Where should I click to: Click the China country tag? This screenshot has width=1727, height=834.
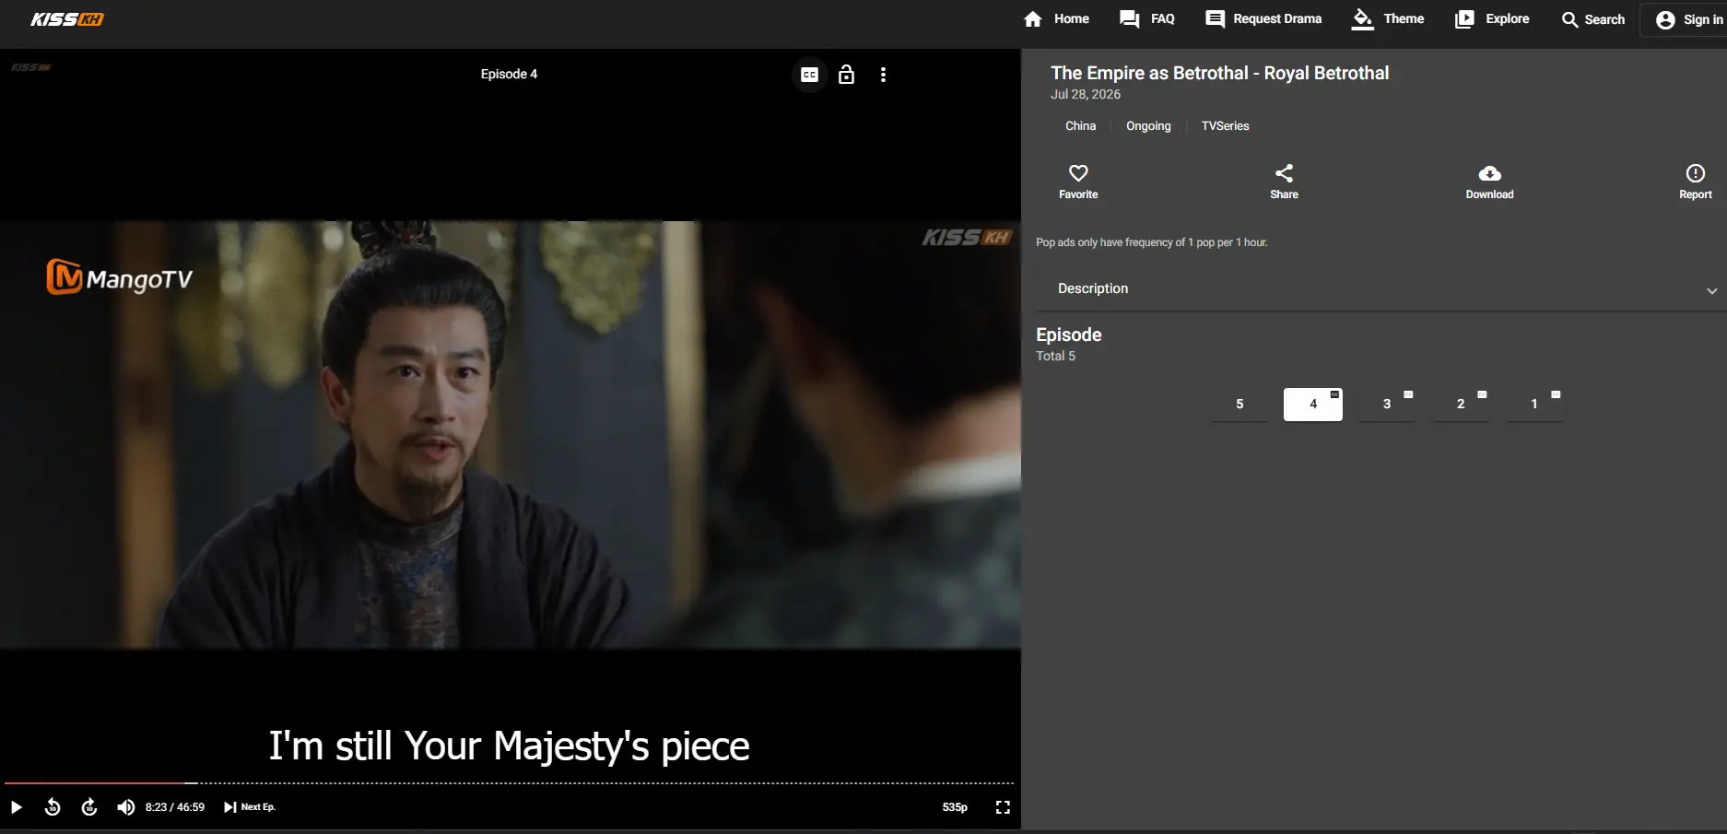click(x=1080, y=126)
